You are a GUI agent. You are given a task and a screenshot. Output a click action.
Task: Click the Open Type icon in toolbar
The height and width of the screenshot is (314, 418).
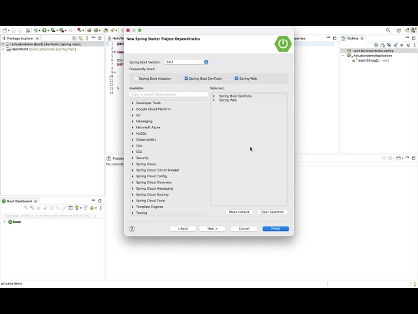[x=106, y=30]
